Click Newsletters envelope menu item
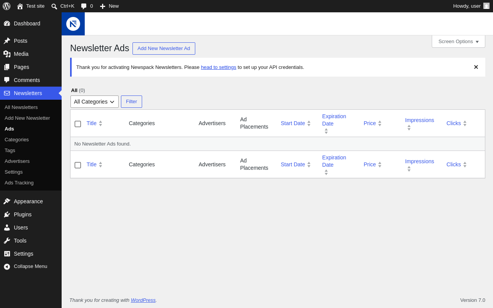This screenshot has width=493, height=308. pos(31,93)
